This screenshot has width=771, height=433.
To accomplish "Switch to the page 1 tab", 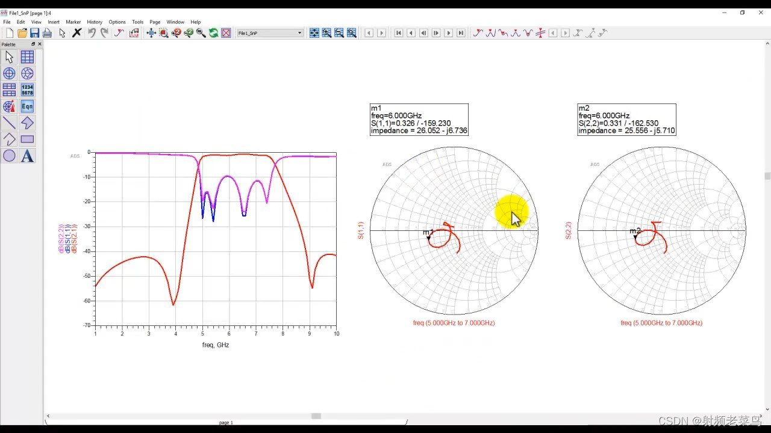I will click(226, 423).
